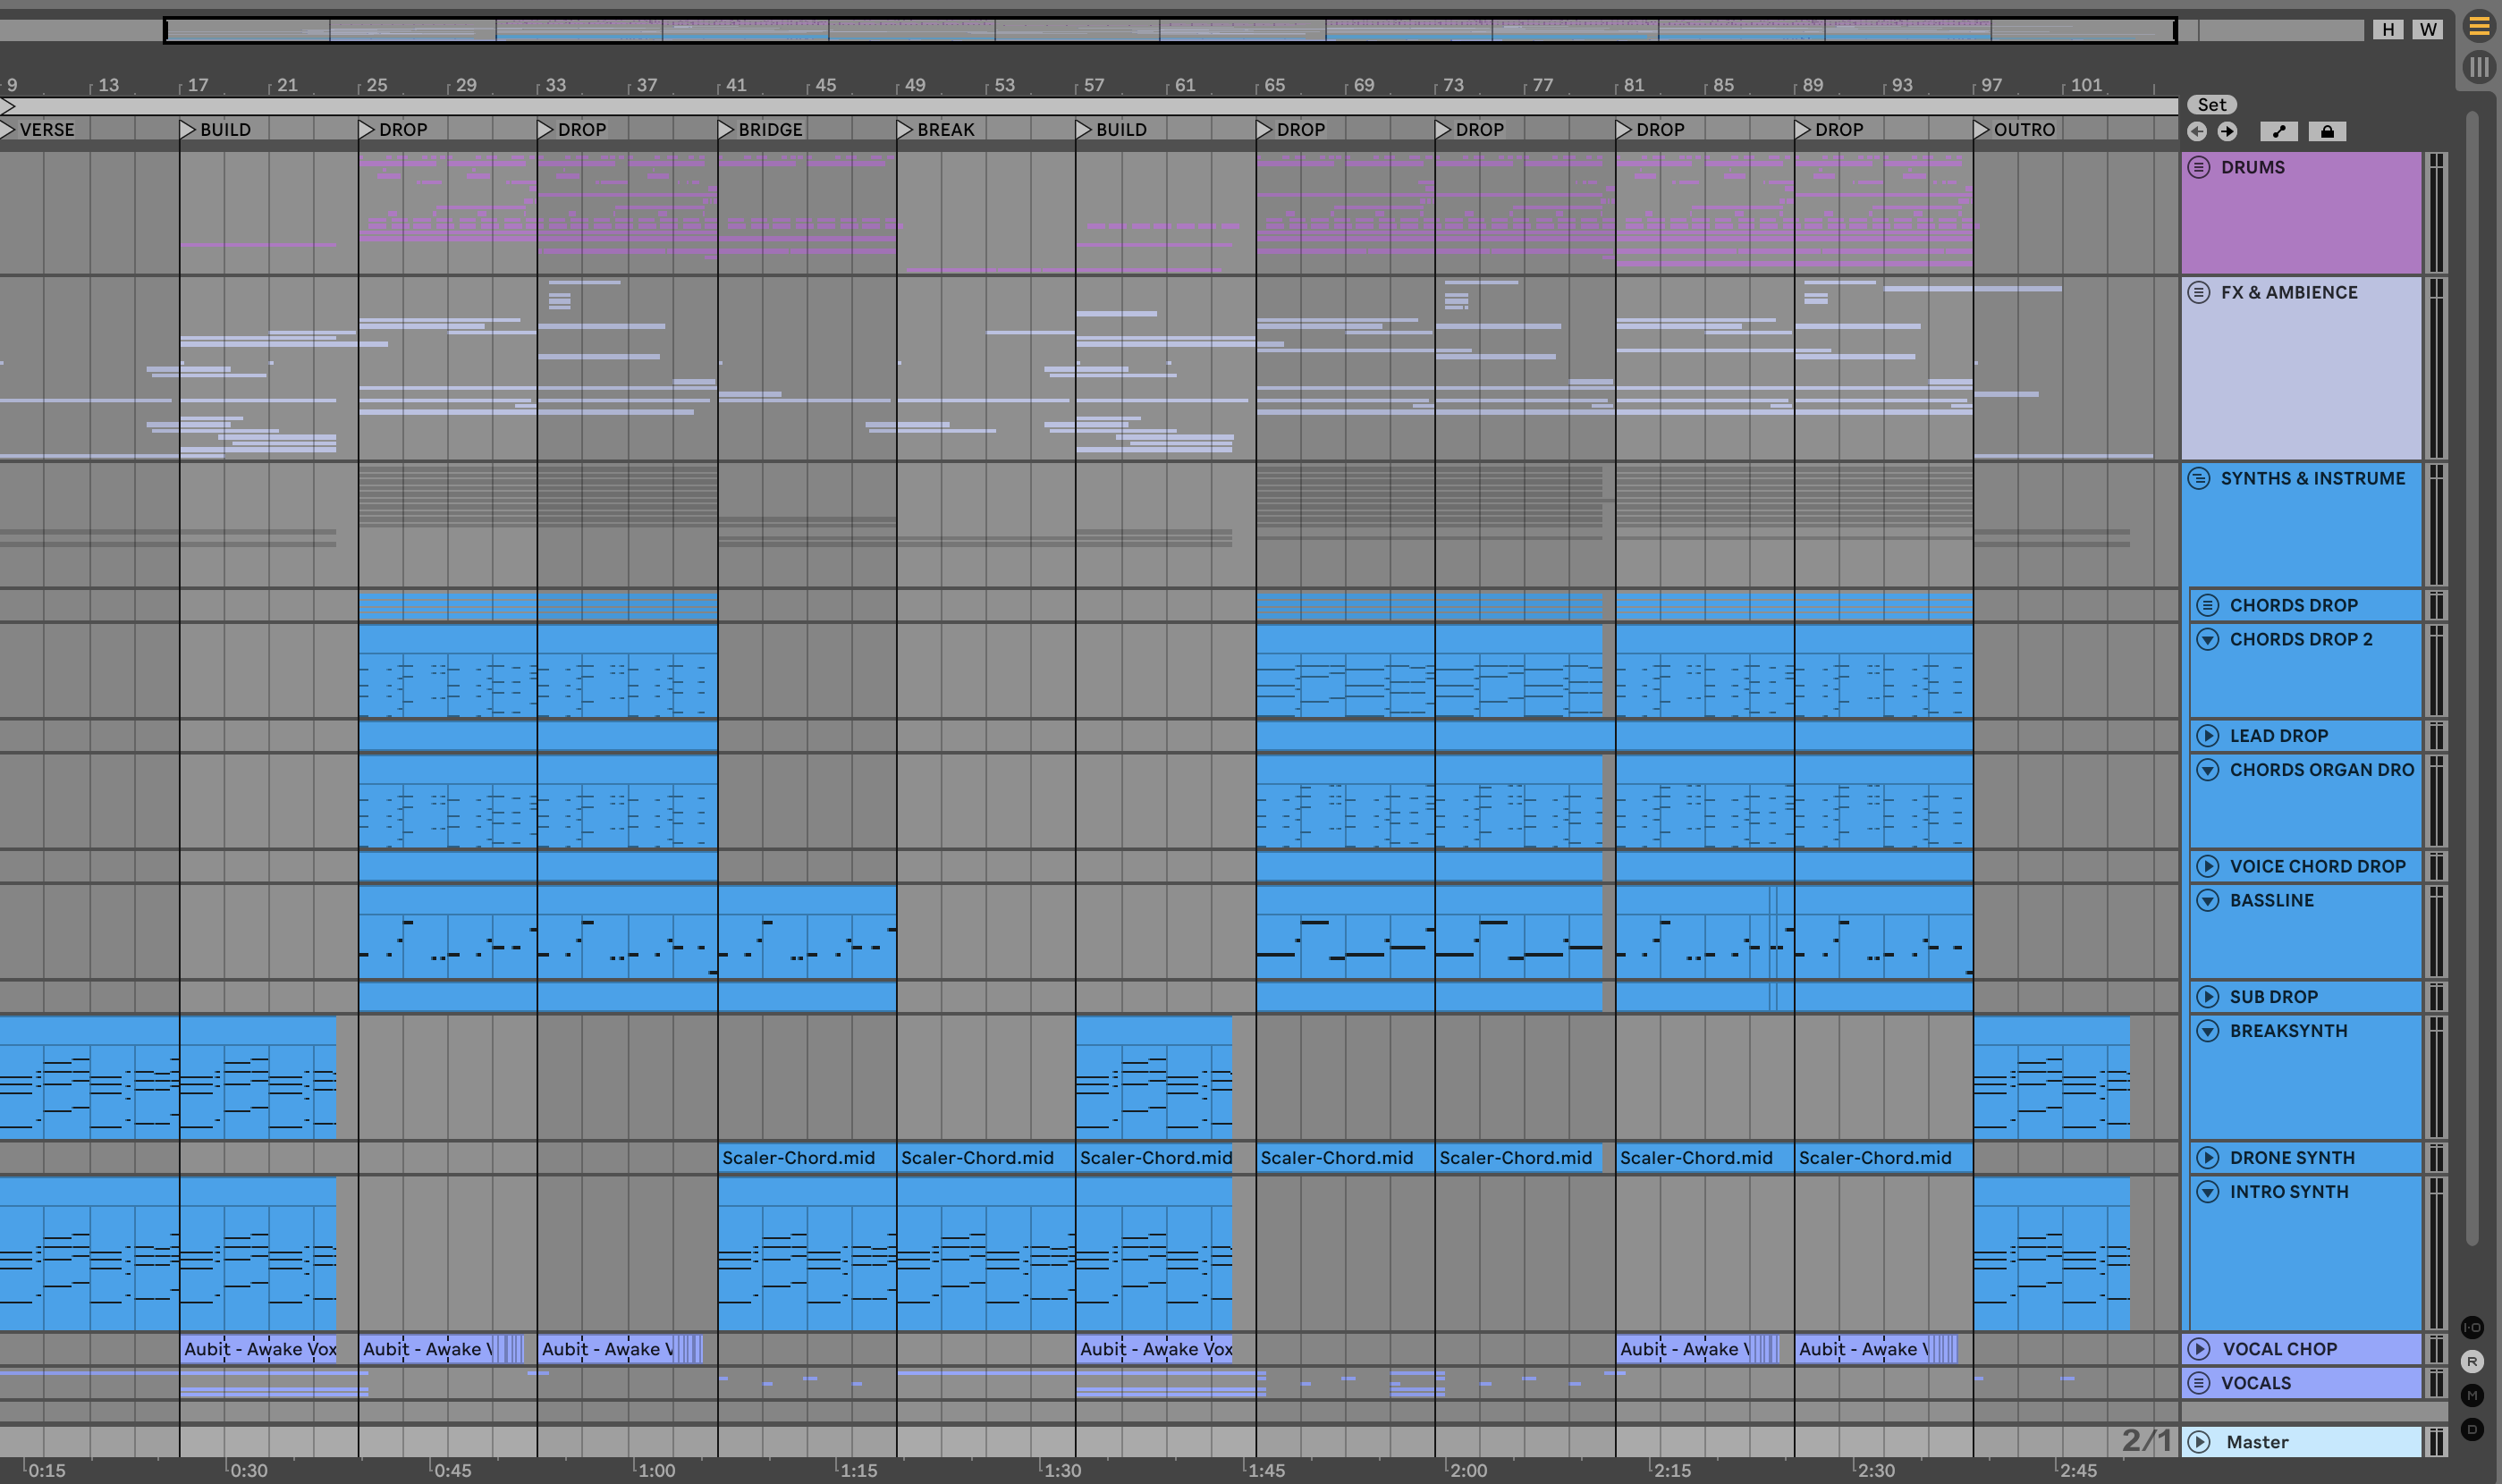Click the VOCALS group track icon
Viewport: 2502px width, 1484px height.
(x=2198, y=1383)
